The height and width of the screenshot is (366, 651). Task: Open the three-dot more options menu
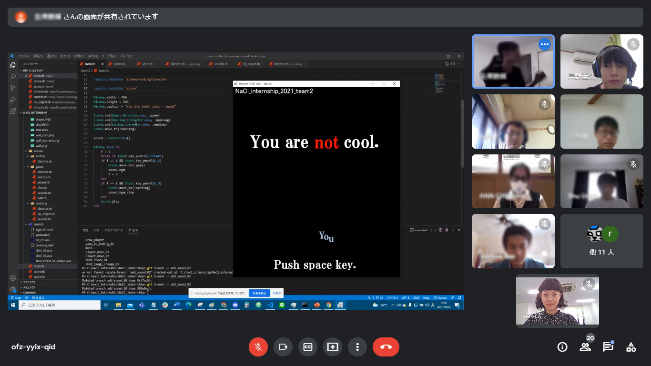click(x=357, y=347)
